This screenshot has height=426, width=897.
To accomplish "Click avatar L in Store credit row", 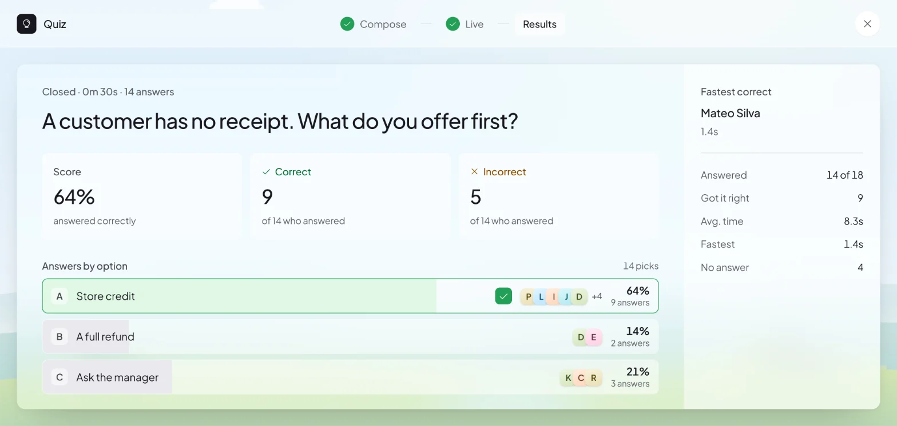I will (541, 296).
